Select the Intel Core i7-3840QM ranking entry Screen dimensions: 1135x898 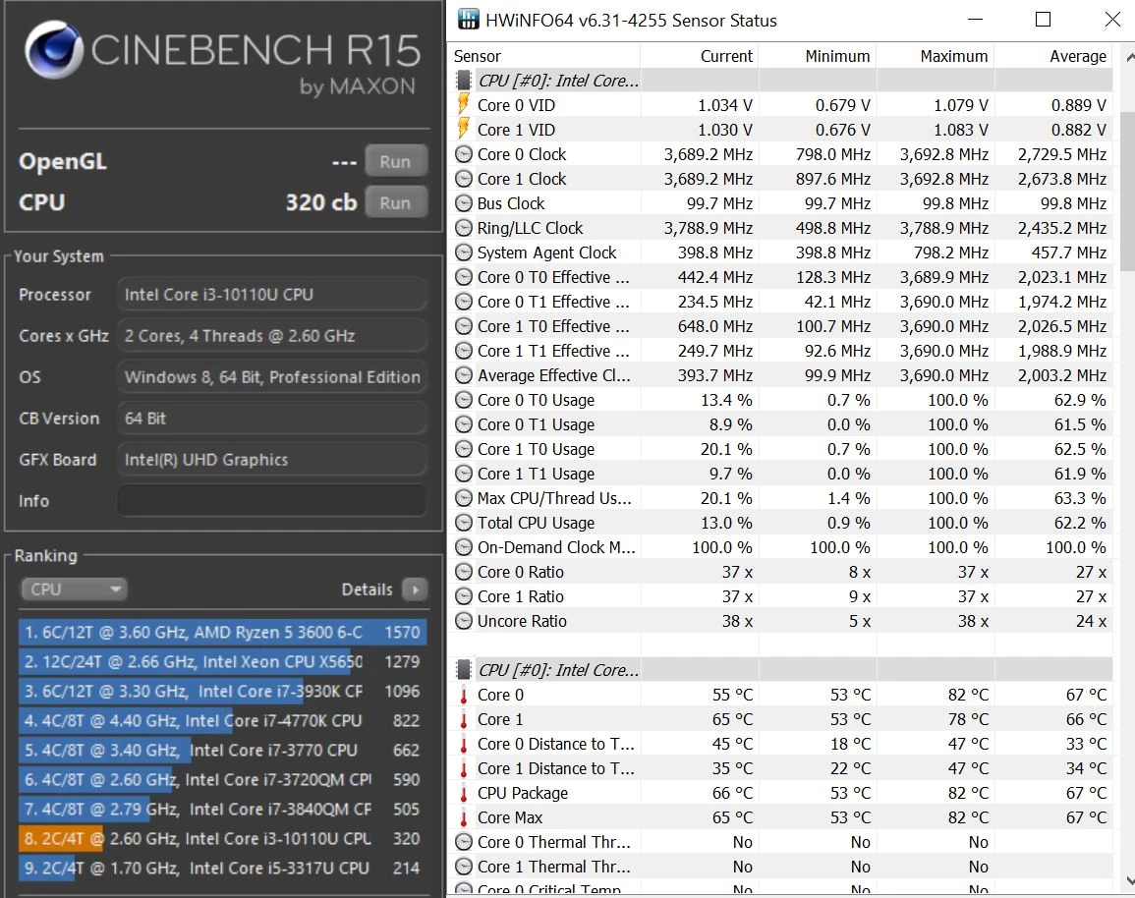223,809
